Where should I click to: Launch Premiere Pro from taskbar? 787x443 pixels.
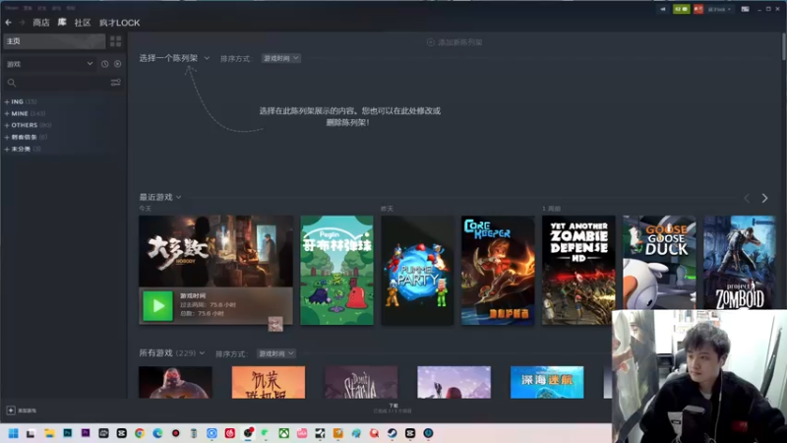tap(86, 433)
